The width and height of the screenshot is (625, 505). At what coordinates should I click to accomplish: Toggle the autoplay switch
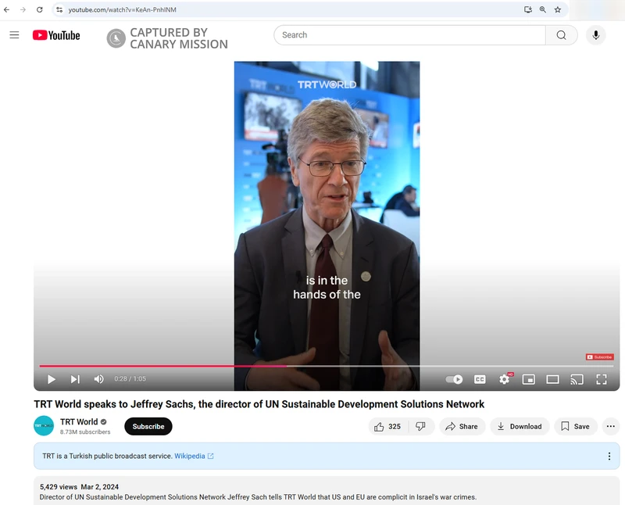455,379
